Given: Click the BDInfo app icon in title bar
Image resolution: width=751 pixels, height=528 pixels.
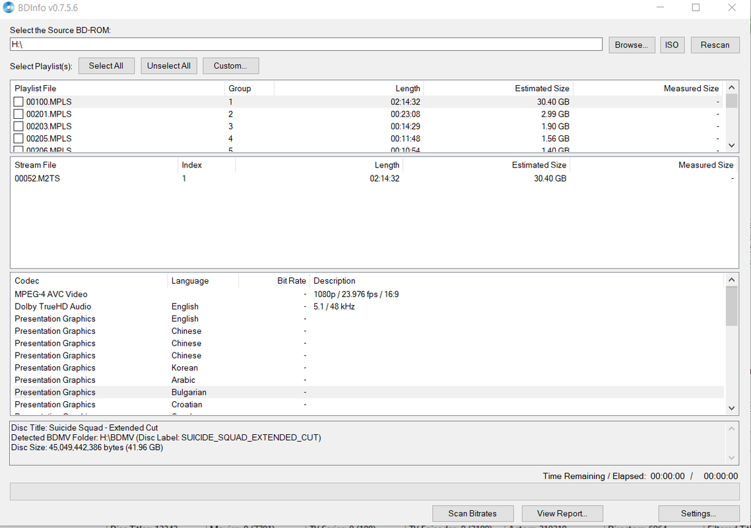Looking at the screenshot, I should (9, 8).
